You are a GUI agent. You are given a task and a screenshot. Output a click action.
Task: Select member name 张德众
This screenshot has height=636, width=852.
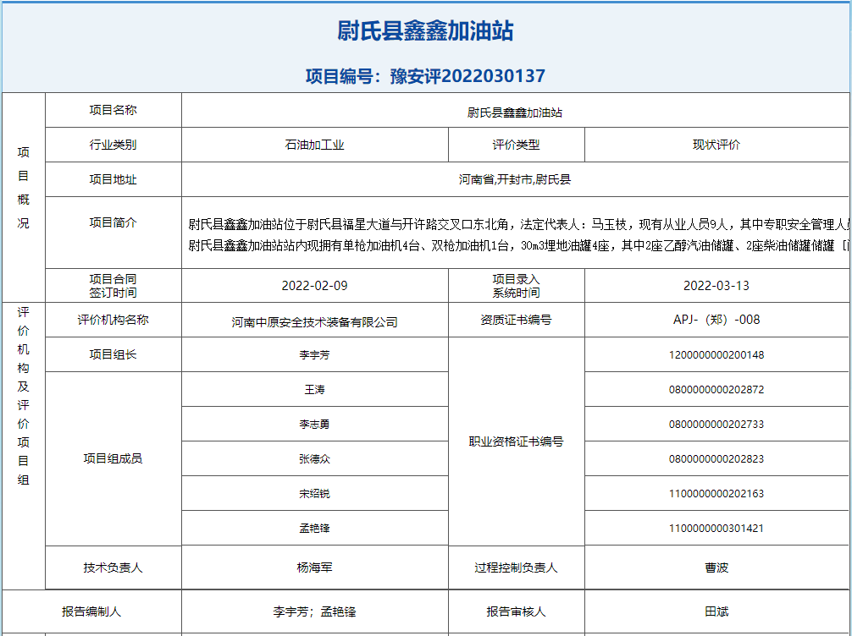(x=314, y=459)
